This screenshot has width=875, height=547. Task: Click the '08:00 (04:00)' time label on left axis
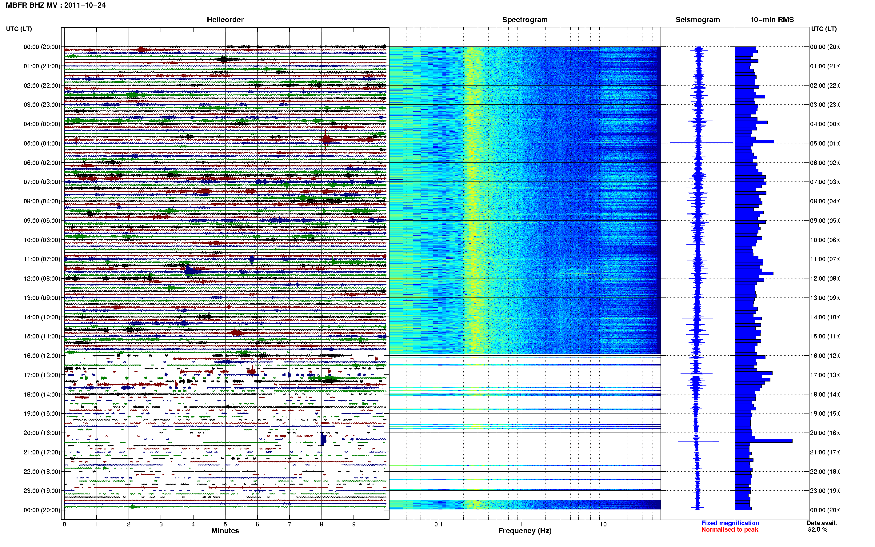(x=42, y=202)
